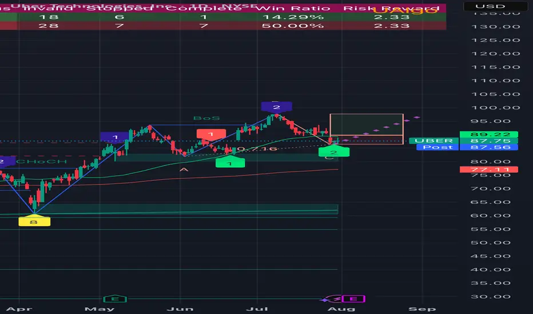Click the red 77.11 price tag
The width and height of the screenshot is (533, 314).
click(488, 169)
